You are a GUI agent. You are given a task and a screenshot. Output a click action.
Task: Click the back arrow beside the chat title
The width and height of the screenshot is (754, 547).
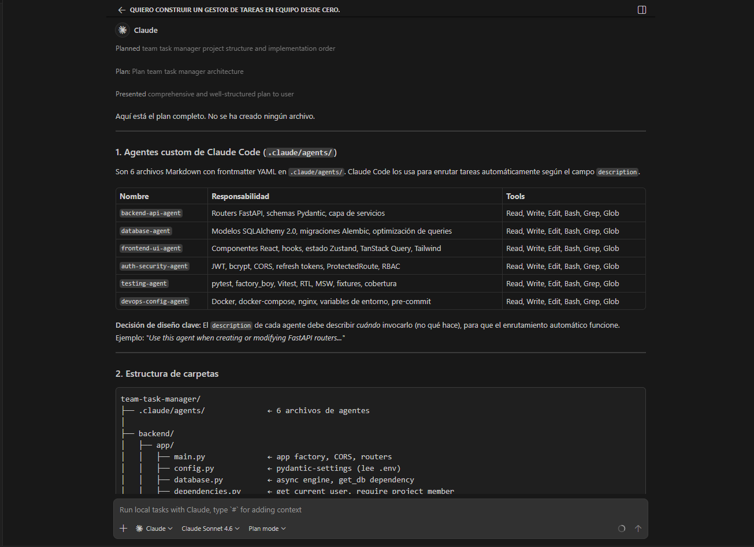pos(121,10)
